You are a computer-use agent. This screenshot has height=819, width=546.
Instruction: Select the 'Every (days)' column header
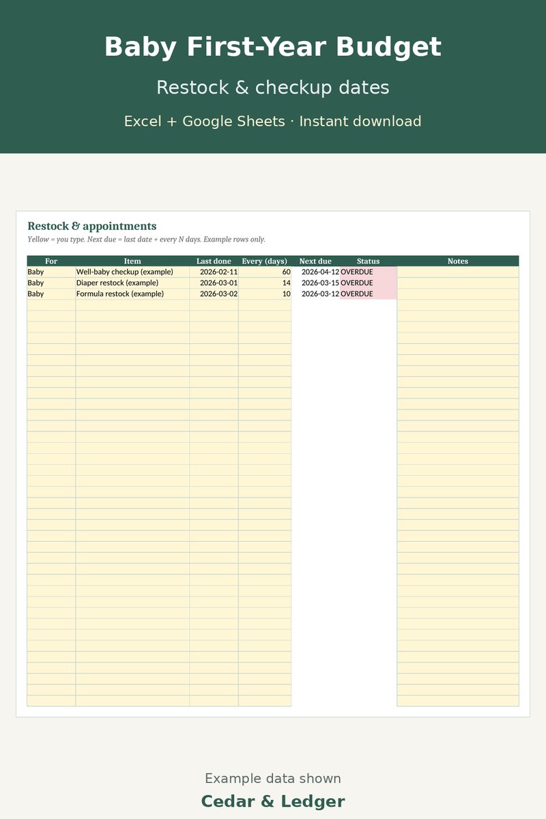coord(265,261)
